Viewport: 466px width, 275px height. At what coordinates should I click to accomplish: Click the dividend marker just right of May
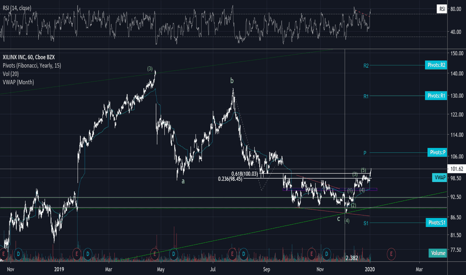173,254
